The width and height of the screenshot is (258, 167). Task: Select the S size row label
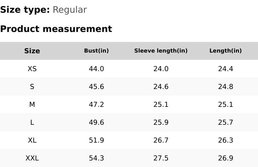[x=32, y=87]
